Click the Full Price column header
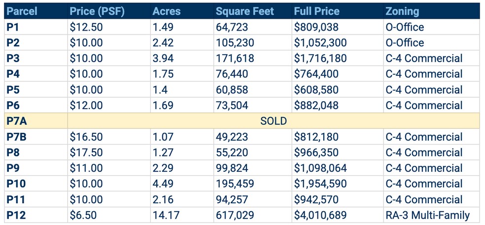This screenshot has height=225, width=485. pyautogui.click(x=318, y=11)
